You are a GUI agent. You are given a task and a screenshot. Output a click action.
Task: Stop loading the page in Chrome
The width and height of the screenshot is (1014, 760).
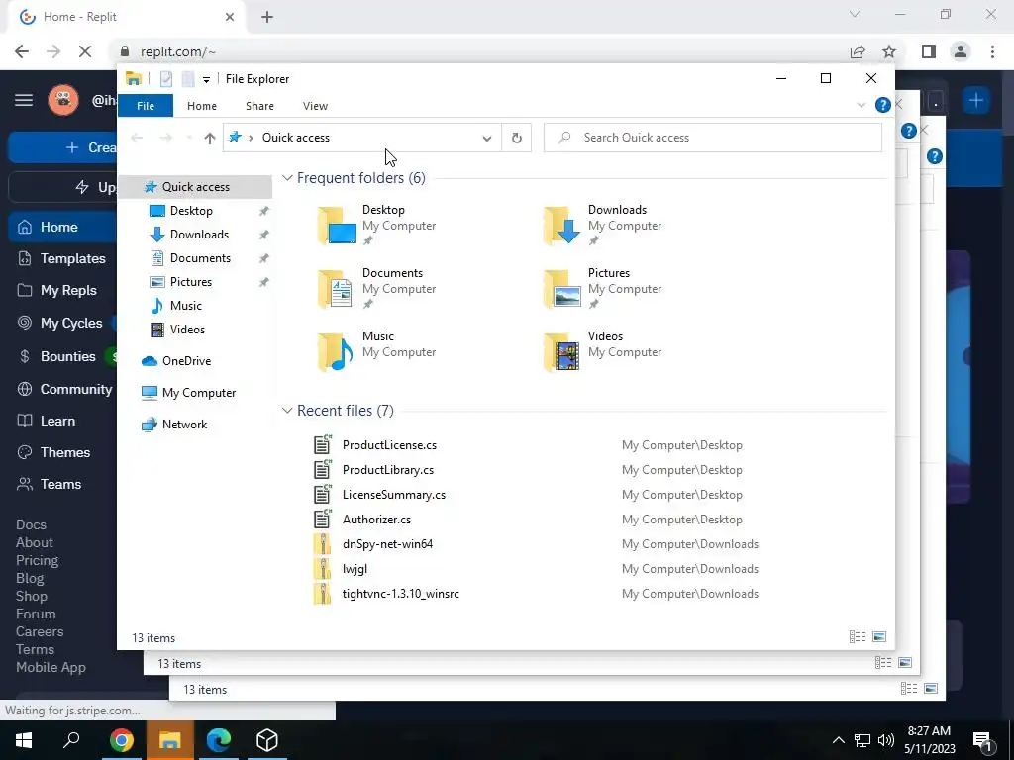(x=85, y=51)
